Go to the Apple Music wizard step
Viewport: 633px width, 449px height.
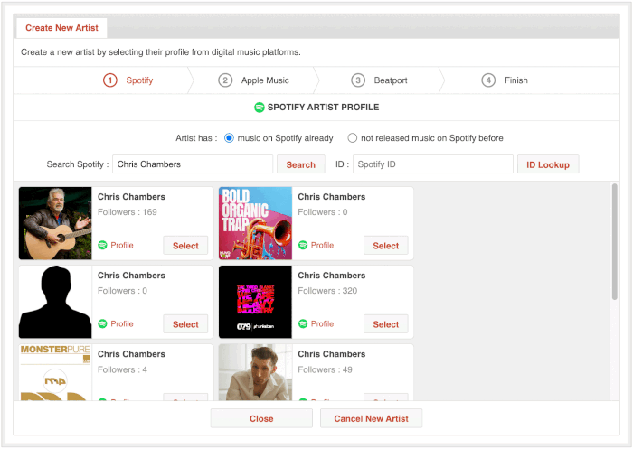253,80
